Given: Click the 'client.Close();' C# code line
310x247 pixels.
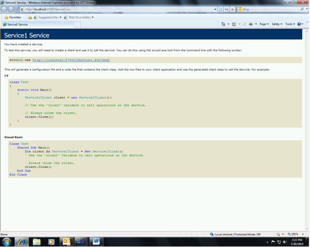Looking at the screenshot, I should coord(39,117).
